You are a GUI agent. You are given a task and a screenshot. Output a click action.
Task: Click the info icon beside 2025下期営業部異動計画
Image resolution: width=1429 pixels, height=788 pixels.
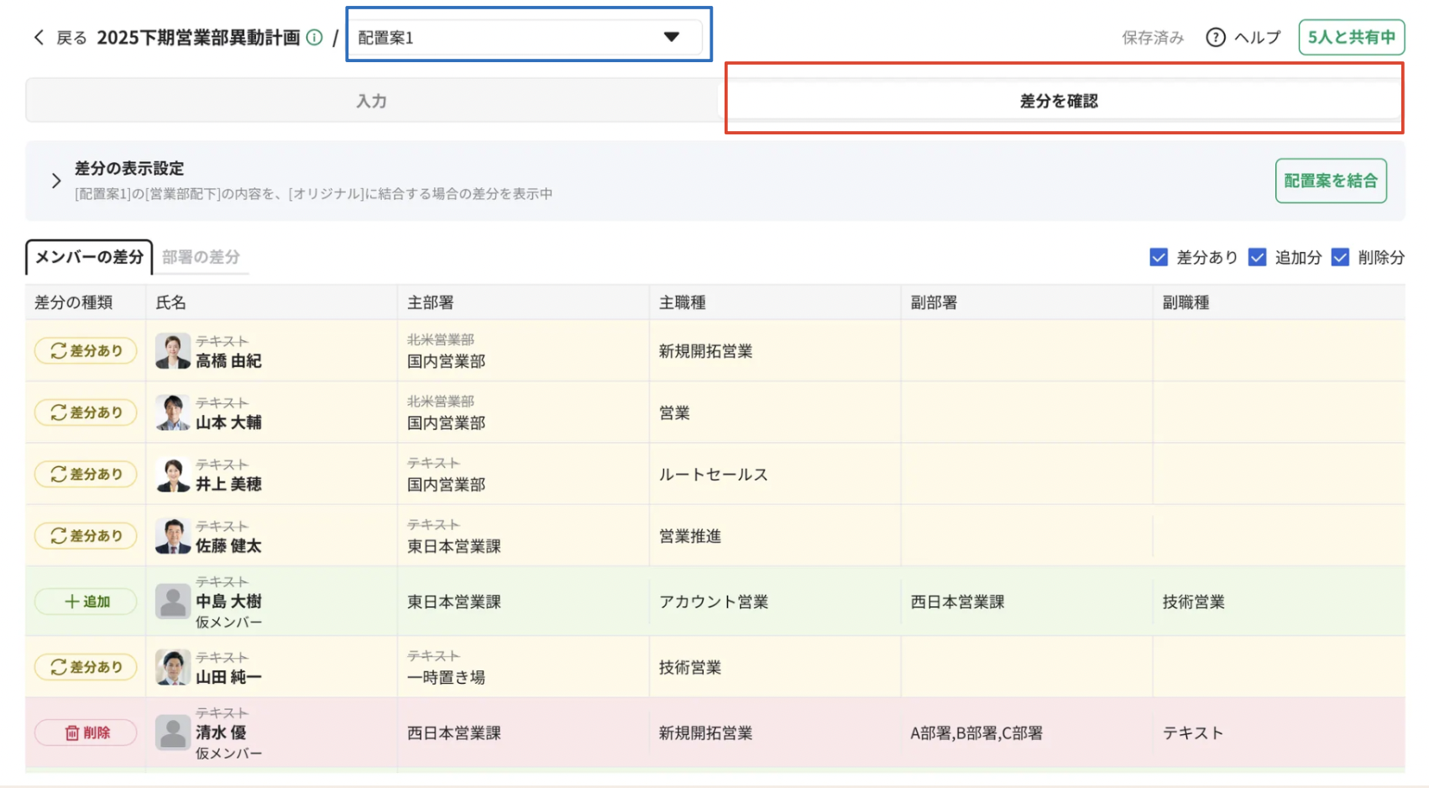(315, 37)
